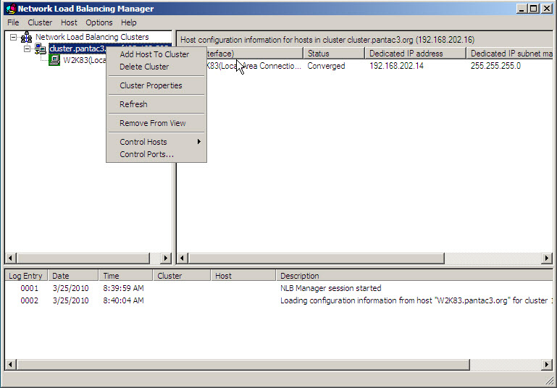Click the Date column header in log
Screen dimensions: 557x388
coord(73,276)
